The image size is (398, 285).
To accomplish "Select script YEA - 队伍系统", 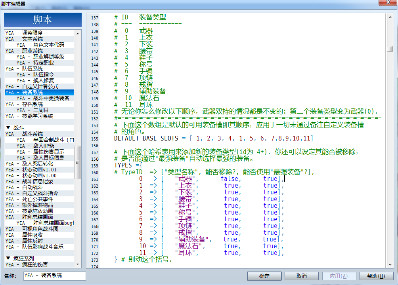I will point(39,69).
